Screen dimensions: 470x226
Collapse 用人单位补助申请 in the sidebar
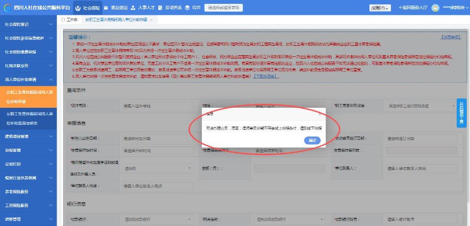click(28, 80)
